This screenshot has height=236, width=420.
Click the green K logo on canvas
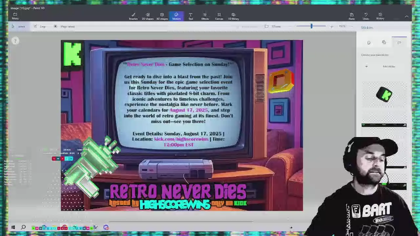click(72, 54)
